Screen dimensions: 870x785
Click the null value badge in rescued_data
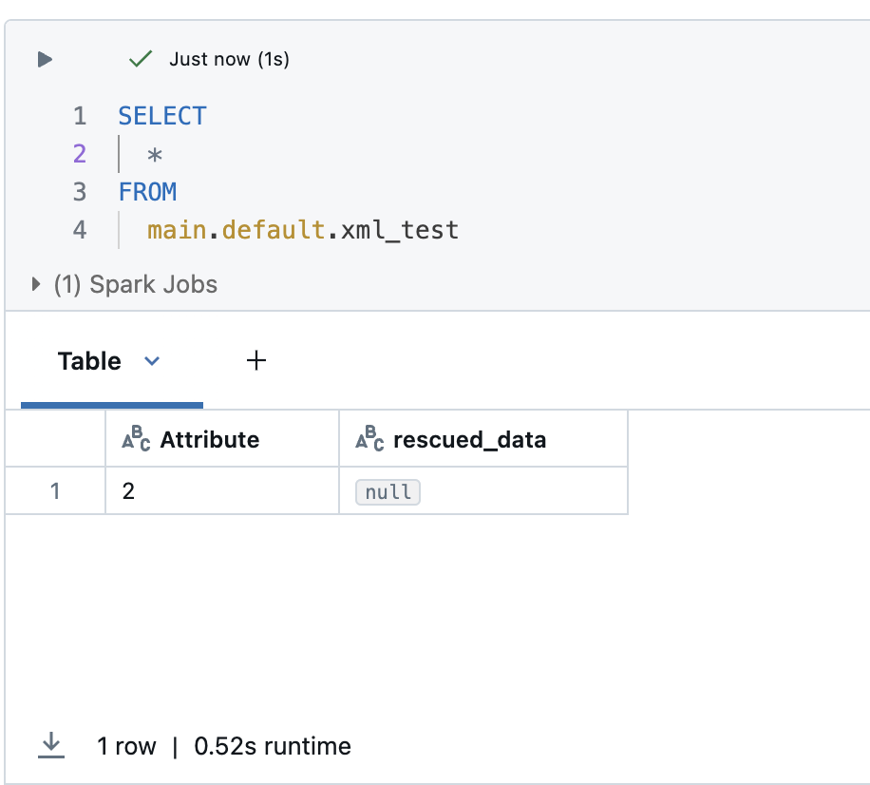point(387,491)
